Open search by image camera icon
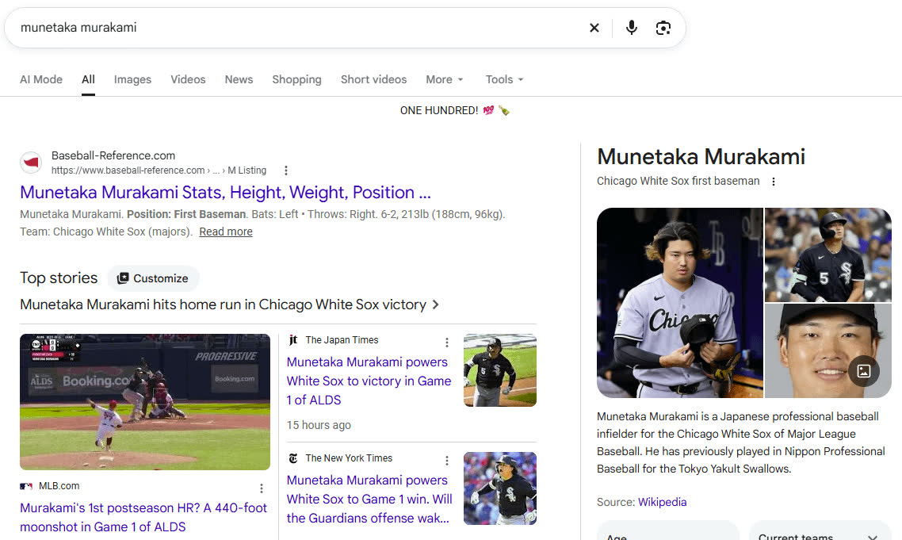The height and width of the screenshot is (540, 902). click(x=663, y=28)
